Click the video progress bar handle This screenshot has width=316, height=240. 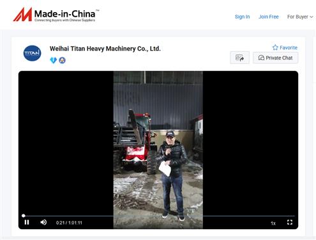pyautogui.click(x=24, y=216)
